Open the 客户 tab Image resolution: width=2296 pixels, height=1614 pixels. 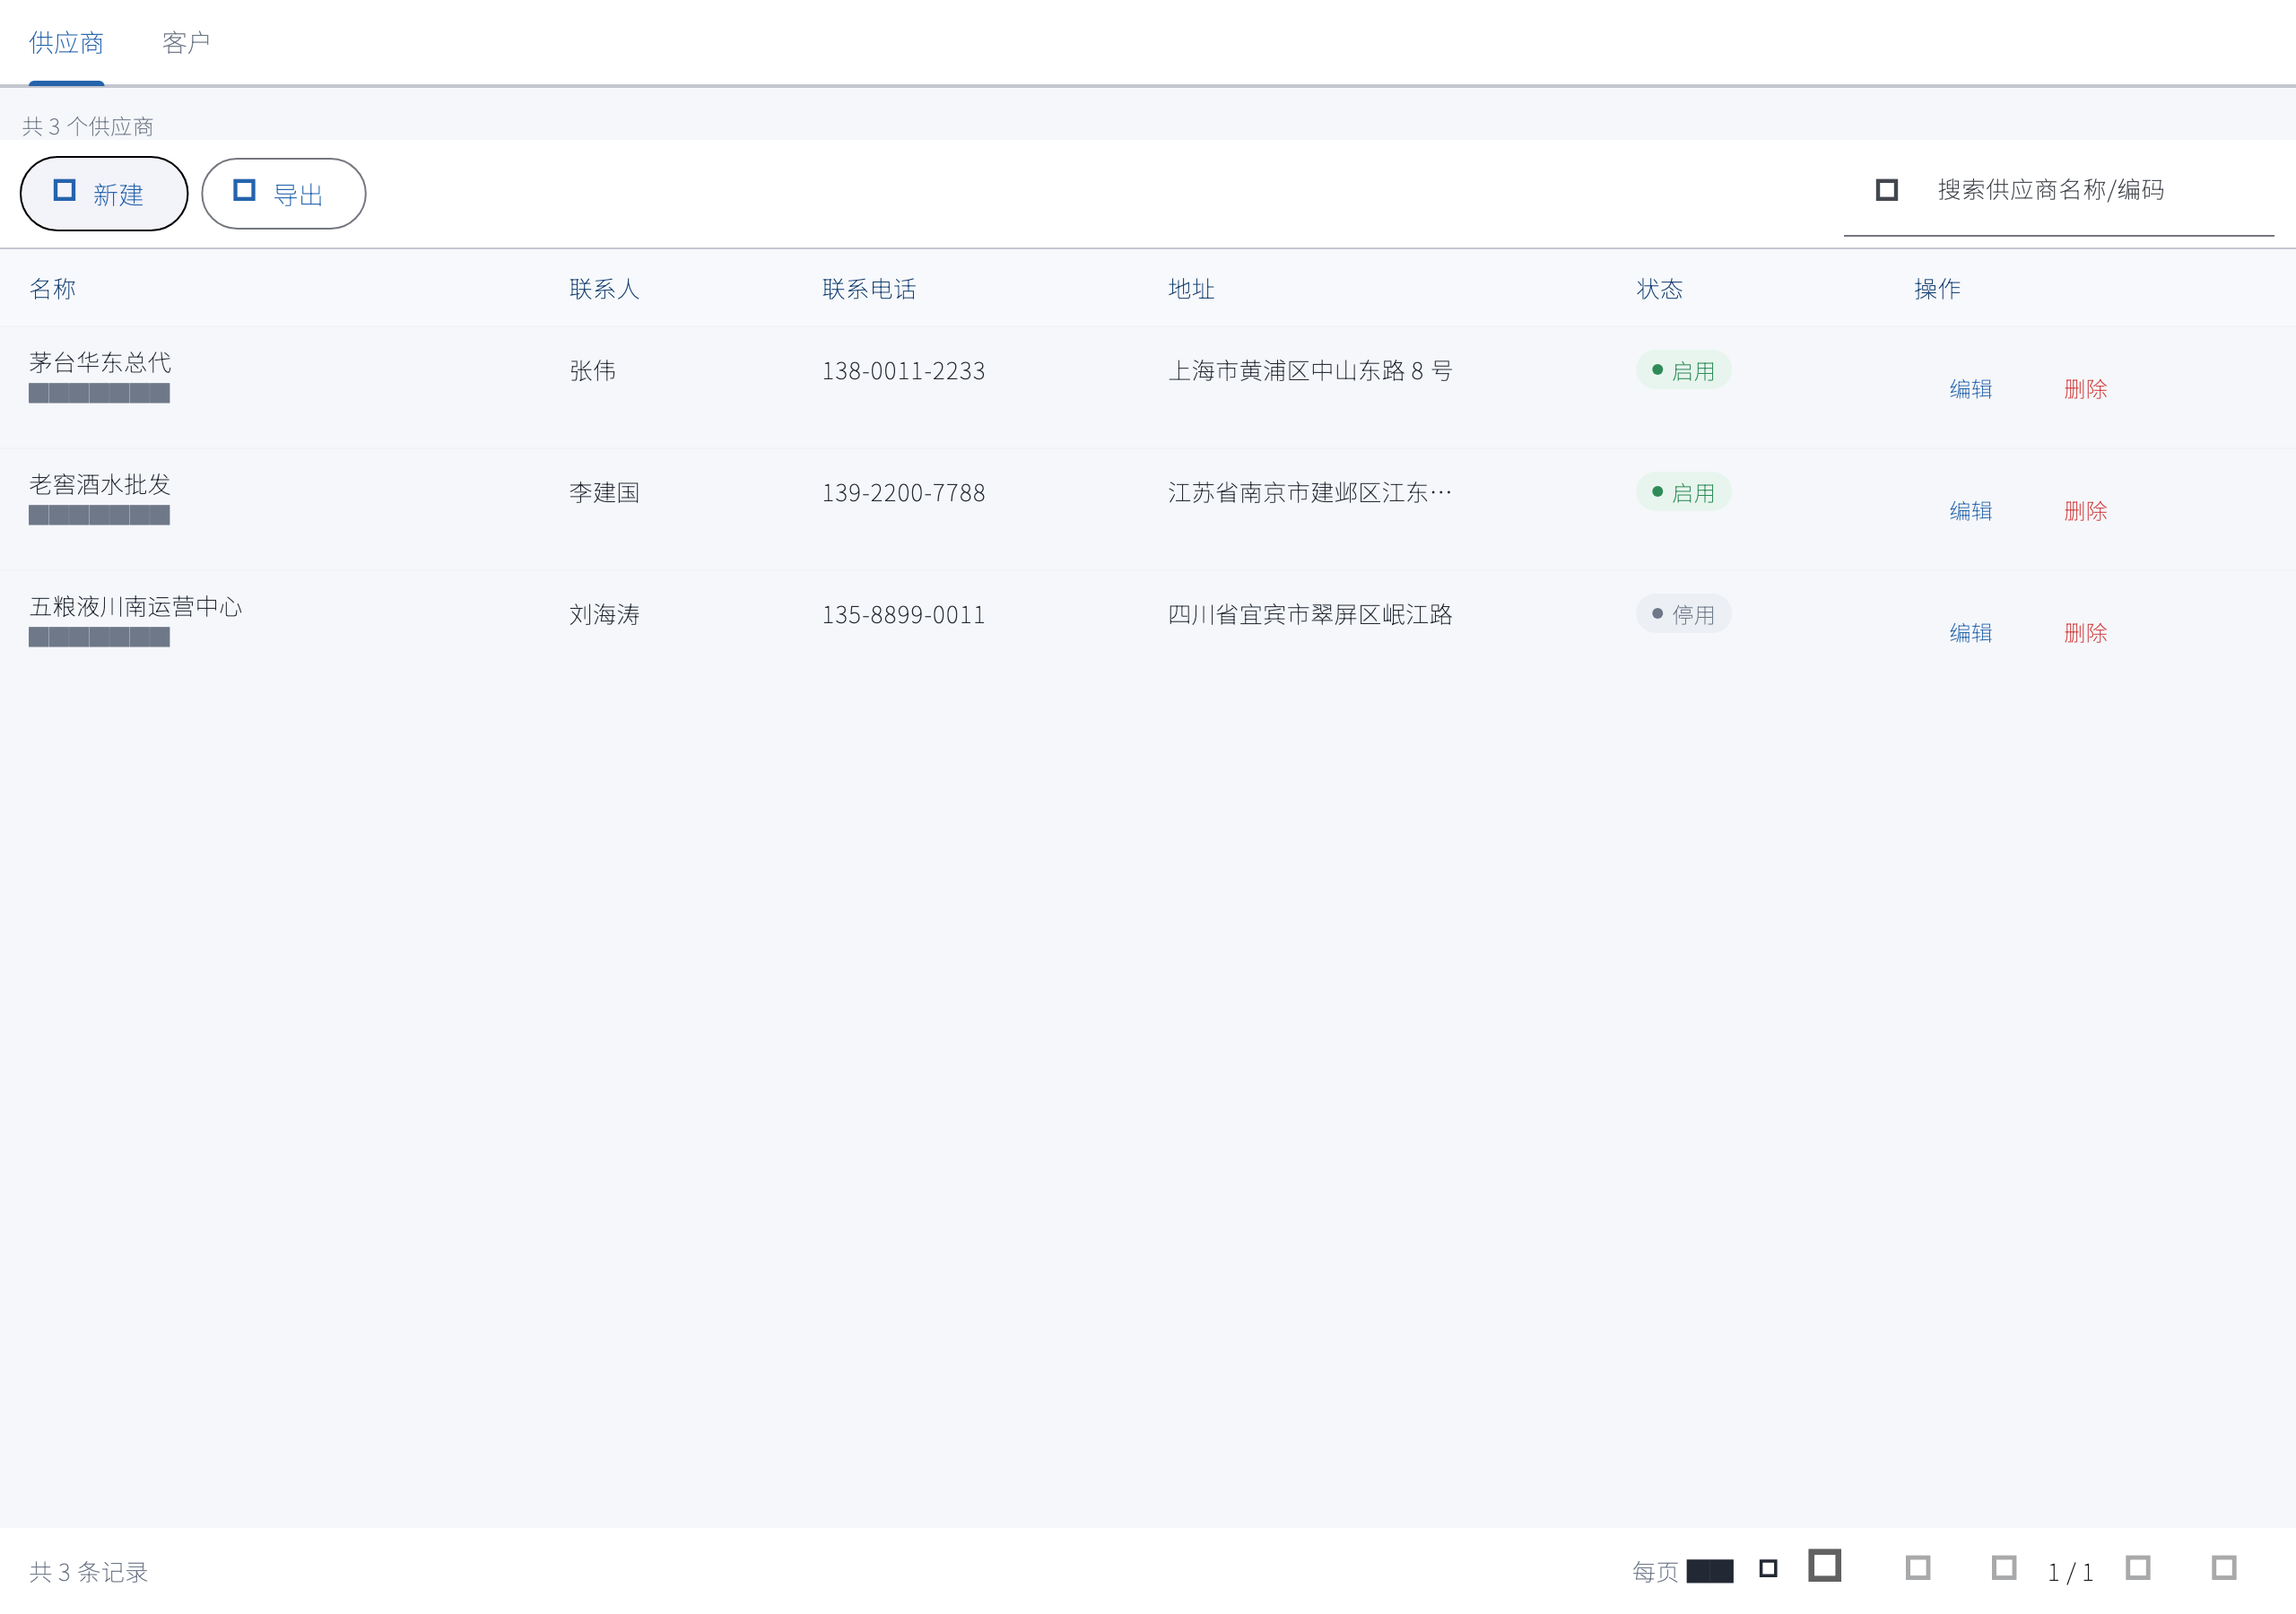[186, 43]
